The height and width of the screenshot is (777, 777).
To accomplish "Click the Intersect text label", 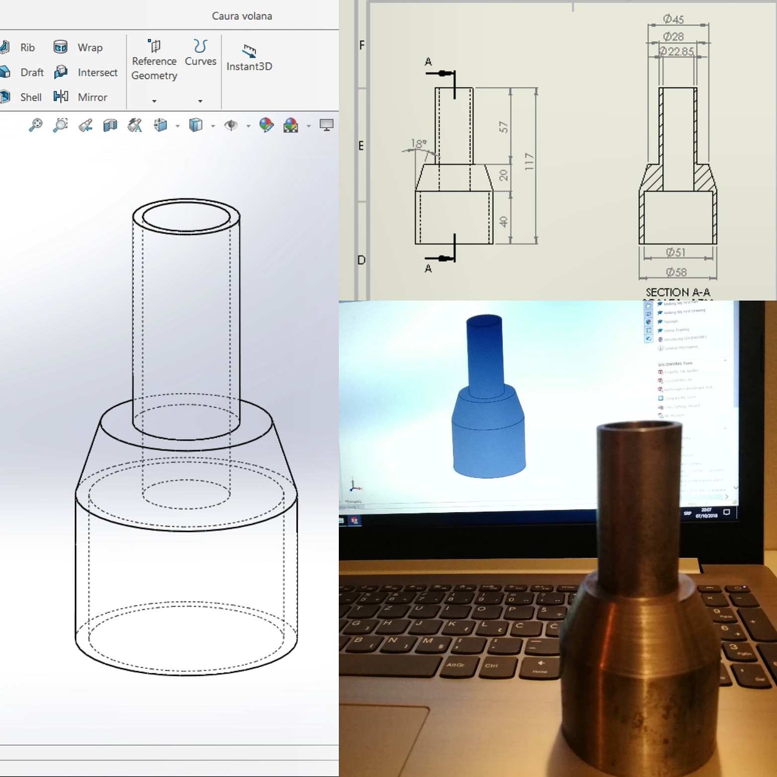I will click(x=97, y=72).
